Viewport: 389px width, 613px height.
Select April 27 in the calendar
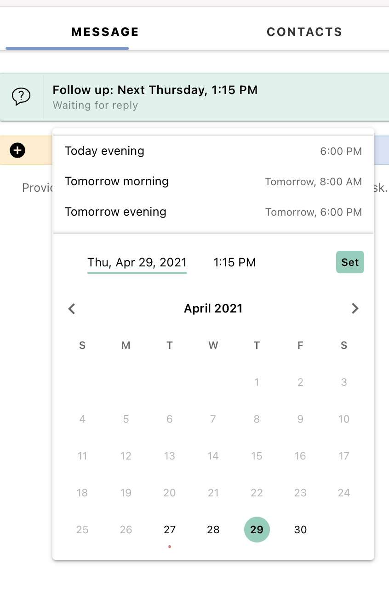170,530
